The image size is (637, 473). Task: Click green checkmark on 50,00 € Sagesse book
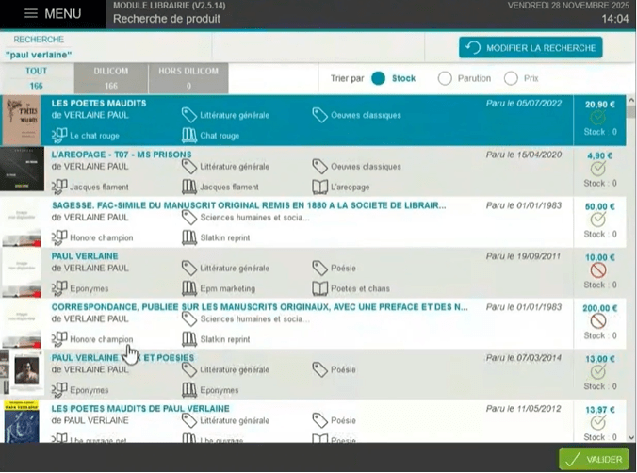[597, 220]
